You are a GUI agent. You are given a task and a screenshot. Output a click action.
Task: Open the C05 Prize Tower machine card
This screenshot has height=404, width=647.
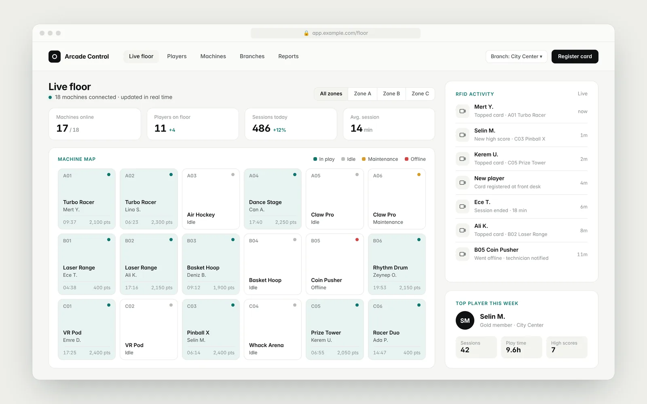[x=334, y=329]
